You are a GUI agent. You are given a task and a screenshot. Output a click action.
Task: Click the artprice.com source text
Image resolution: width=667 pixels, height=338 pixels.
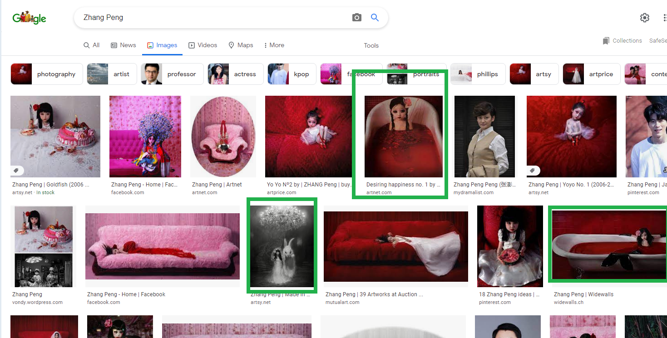click(282, 192)
